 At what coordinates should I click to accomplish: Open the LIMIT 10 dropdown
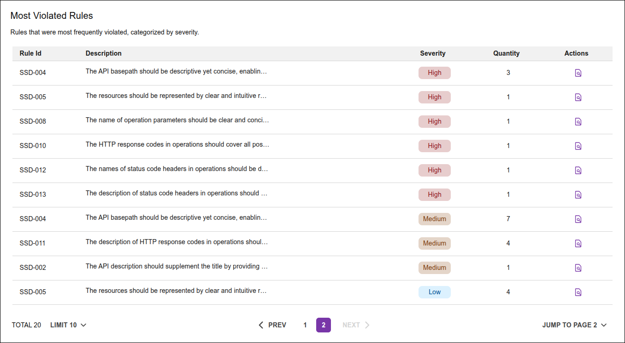[68, 325]
